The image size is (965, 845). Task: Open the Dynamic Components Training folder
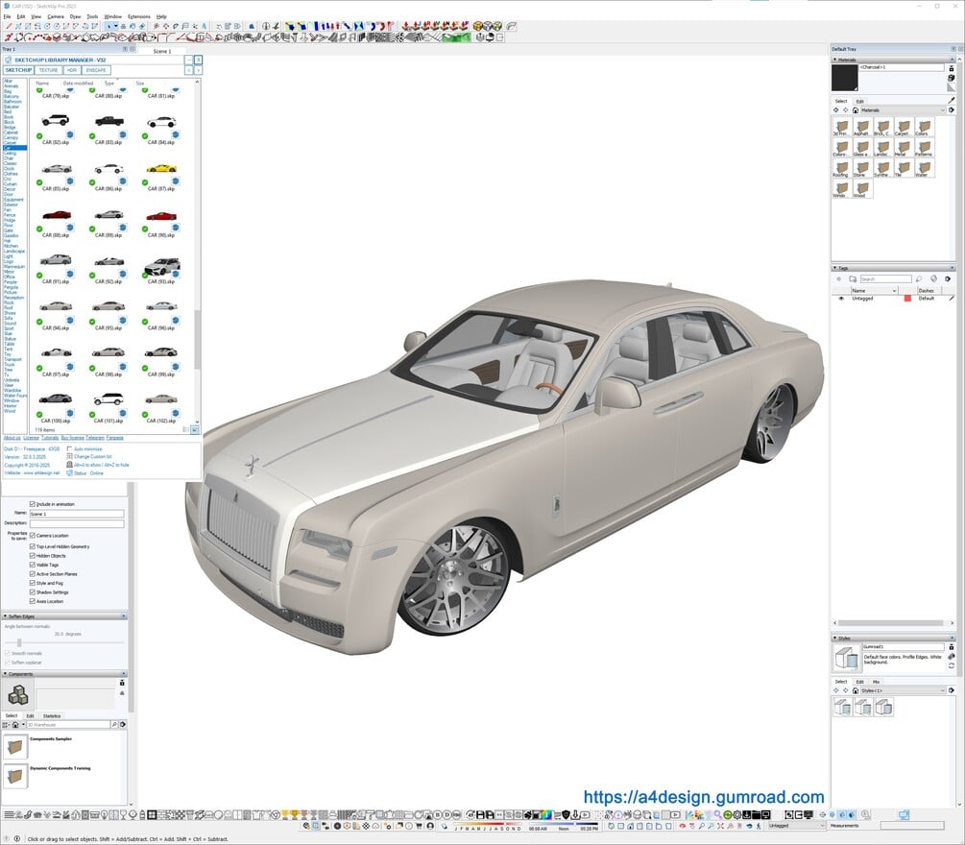click(x=15, y=776)
